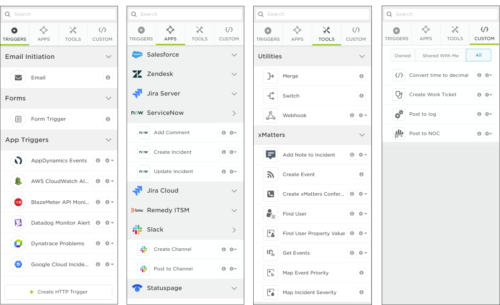Switch to APPS tab in second panel
This screenshot has height=305, width=500.
tap(170, 34)
